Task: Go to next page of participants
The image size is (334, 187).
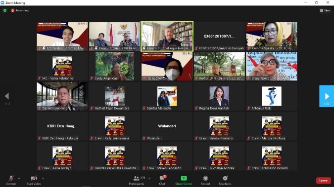Action: tap(327, 96)
